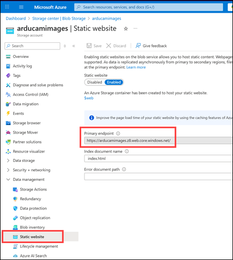Collapse the sidebar with double chevron icon
Viewport: 233px width, 260px height.
(x=74, y=46)
